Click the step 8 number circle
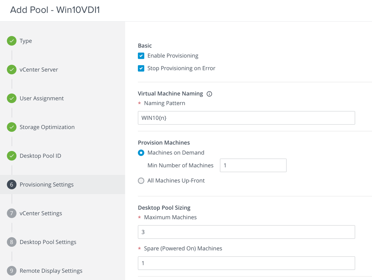Viewport: 372px width, 280px height. tap(12, 242)
